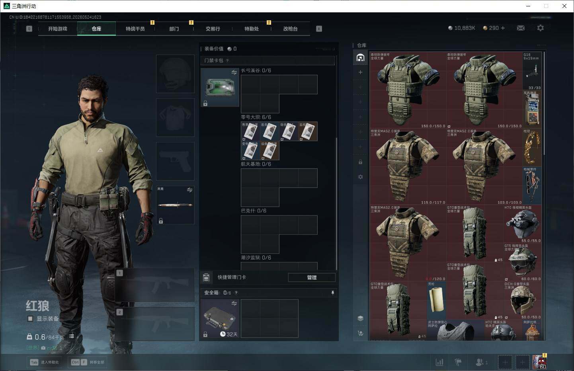
Task: Add a new stash page with the bright plus
Action: click(x=360, y=72)
